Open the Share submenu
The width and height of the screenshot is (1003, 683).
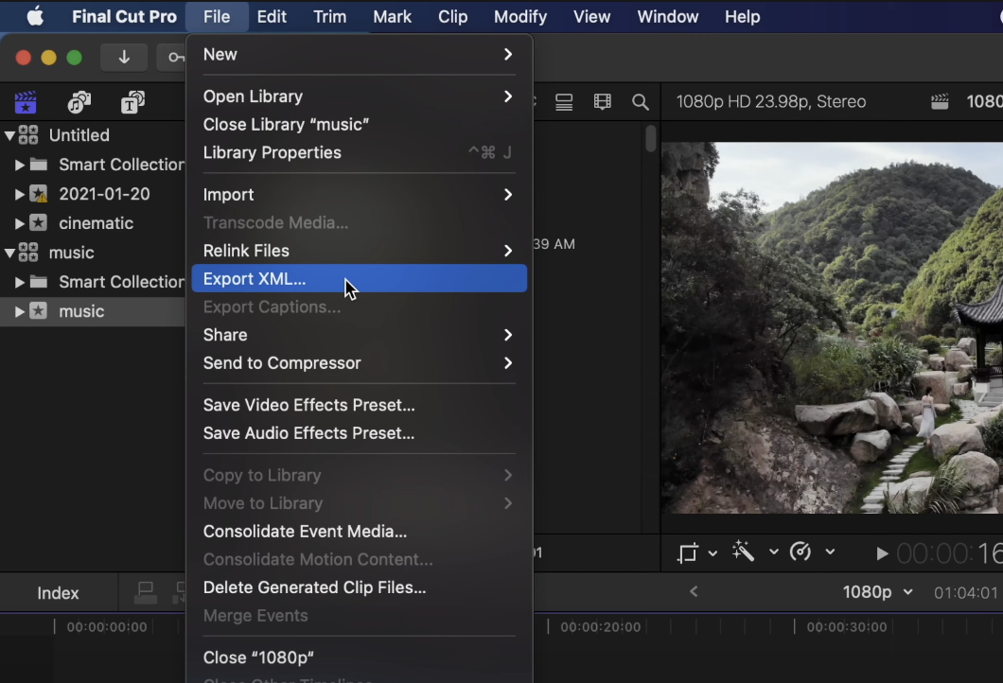click(359, 335)
